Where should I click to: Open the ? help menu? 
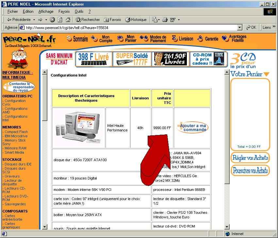coord(90,11)
